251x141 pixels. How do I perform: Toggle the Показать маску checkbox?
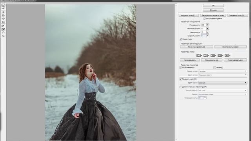[181, 79]
